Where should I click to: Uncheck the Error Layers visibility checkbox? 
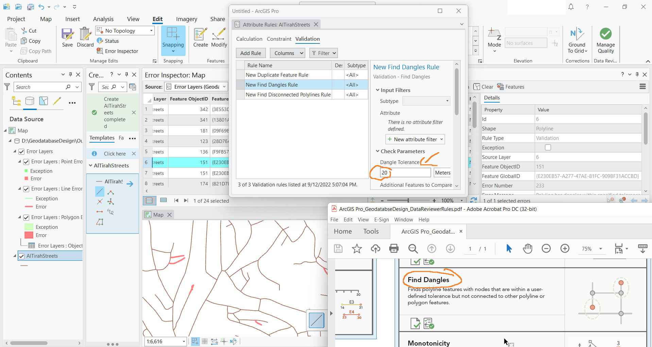(x=21, y=151)
